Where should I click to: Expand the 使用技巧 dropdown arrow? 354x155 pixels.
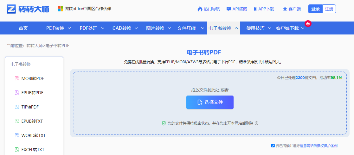pyautogui.click(x=270, y=28)
